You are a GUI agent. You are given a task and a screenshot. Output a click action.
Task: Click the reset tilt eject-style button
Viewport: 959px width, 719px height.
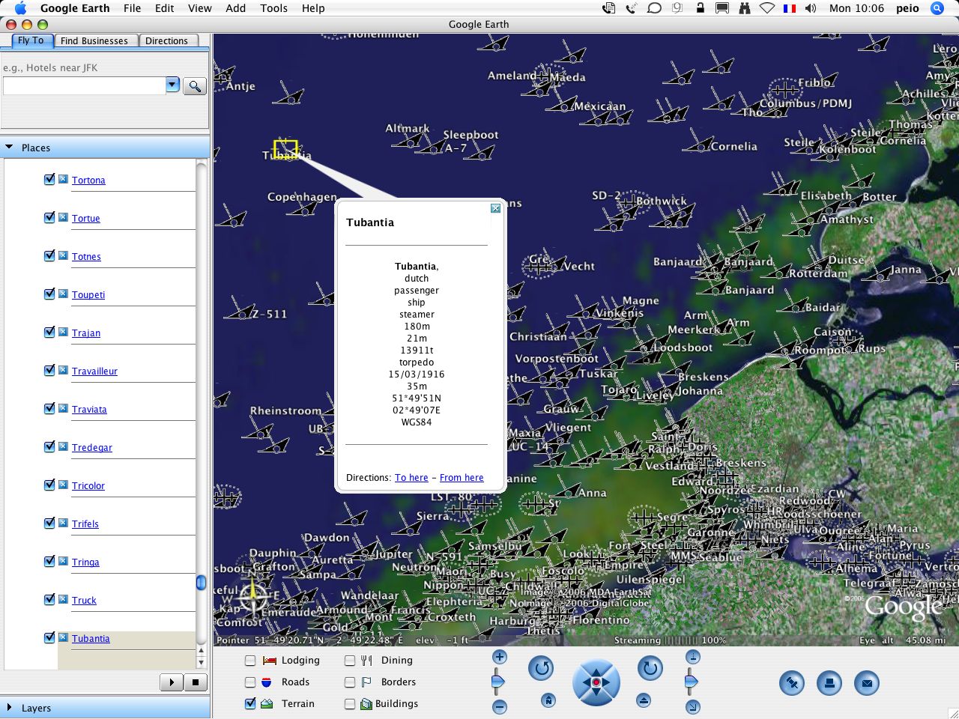point(644,700)
